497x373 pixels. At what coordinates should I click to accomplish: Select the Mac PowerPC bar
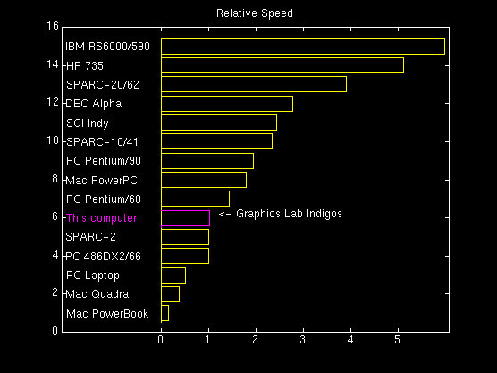204,180
